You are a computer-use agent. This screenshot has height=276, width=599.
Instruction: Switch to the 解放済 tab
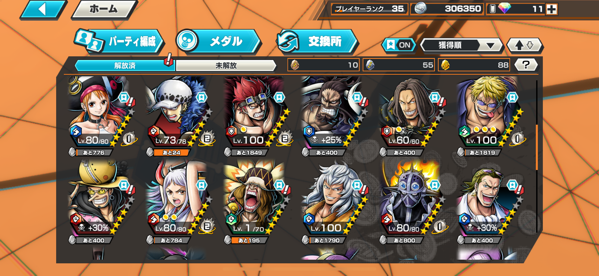(x=125, y=65)
